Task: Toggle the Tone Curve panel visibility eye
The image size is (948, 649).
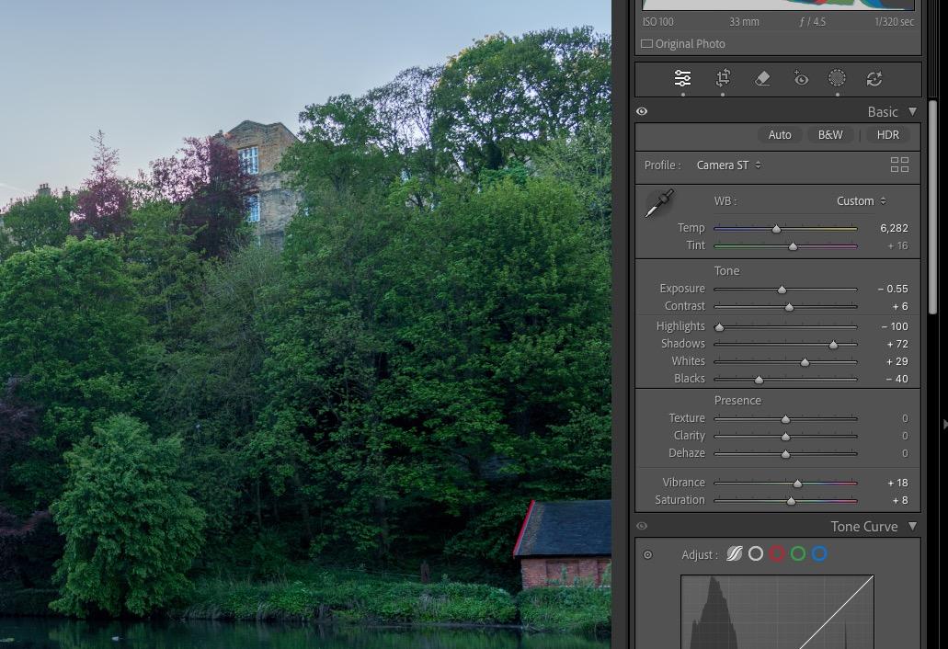Action: pos(642,527)
